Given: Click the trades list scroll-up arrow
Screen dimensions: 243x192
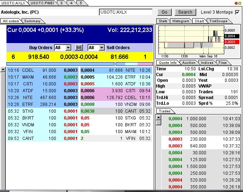Looking at the screenshot, I should 158,117.
